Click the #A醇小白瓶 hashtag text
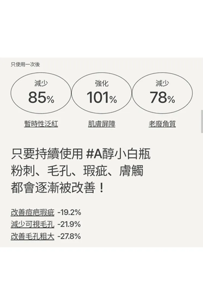This screenshot has width=203, height=305. (118, 154)
